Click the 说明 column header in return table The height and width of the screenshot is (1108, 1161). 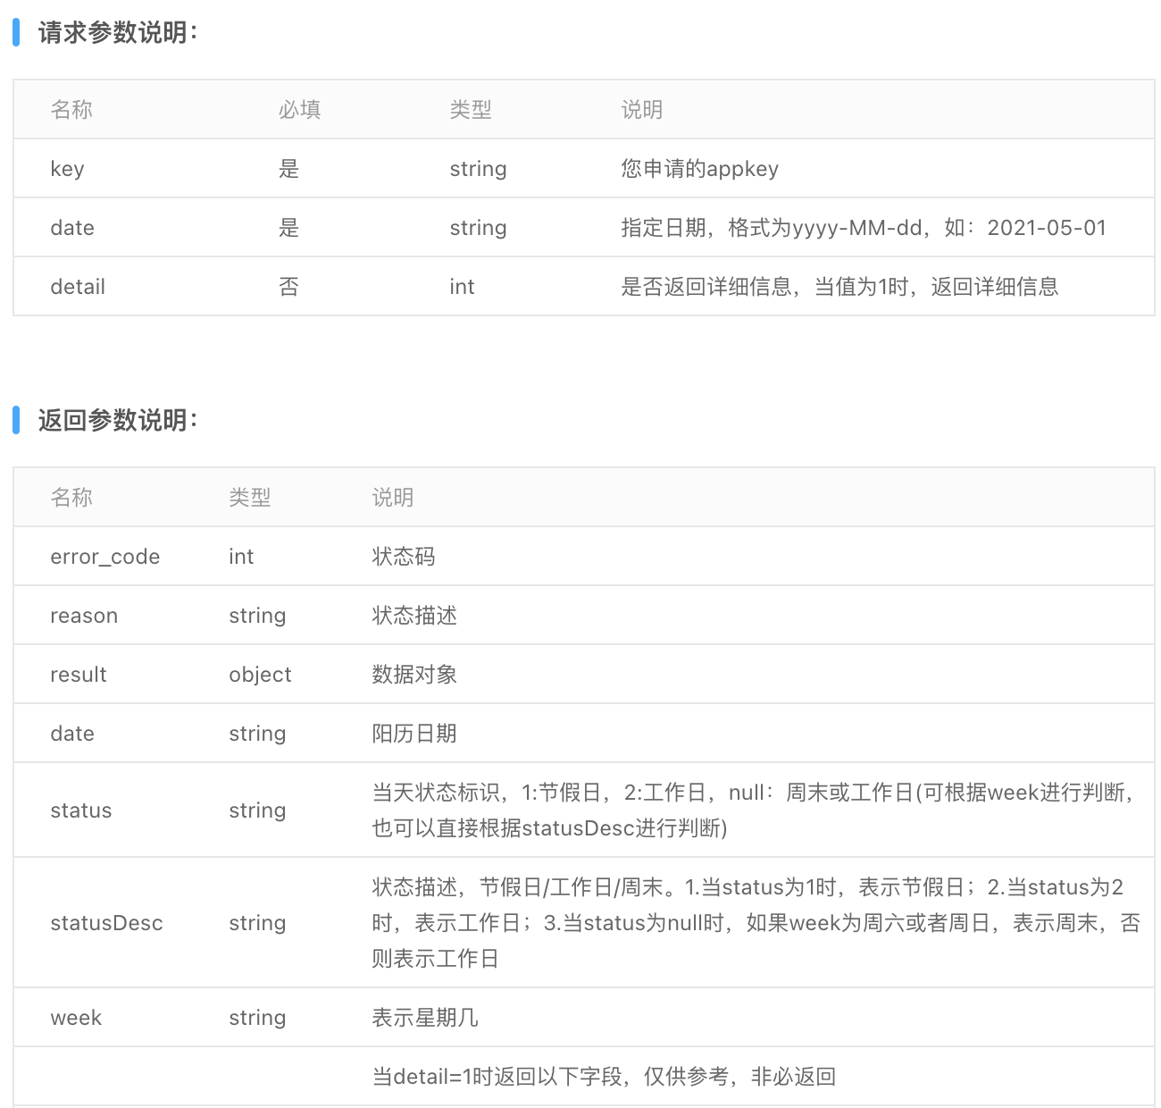tap(393, 497)
